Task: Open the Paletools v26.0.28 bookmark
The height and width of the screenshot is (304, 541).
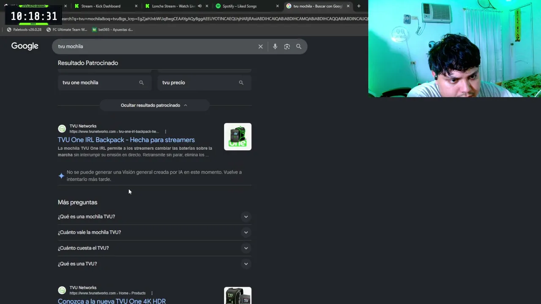Action: [24, 30]
